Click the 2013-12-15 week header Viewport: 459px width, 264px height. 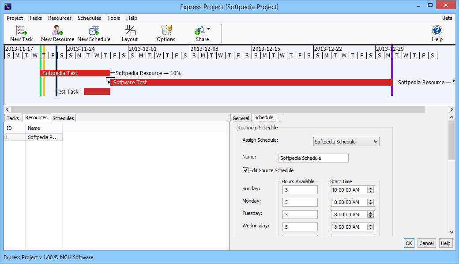pyautogui.click(x=266, y=49)
